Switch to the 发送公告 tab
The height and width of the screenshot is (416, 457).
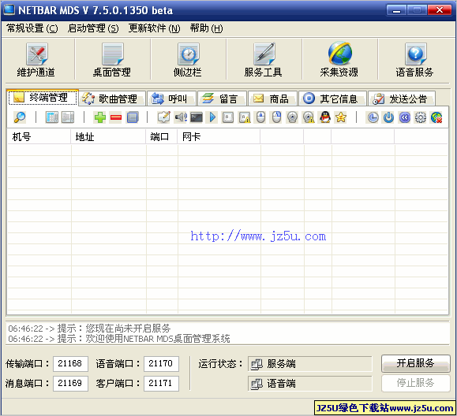point(402,98)
